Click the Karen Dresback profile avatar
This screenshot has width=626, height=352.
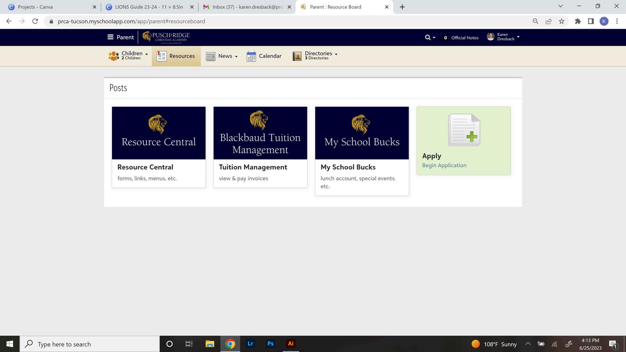click(x=491, y=37)
